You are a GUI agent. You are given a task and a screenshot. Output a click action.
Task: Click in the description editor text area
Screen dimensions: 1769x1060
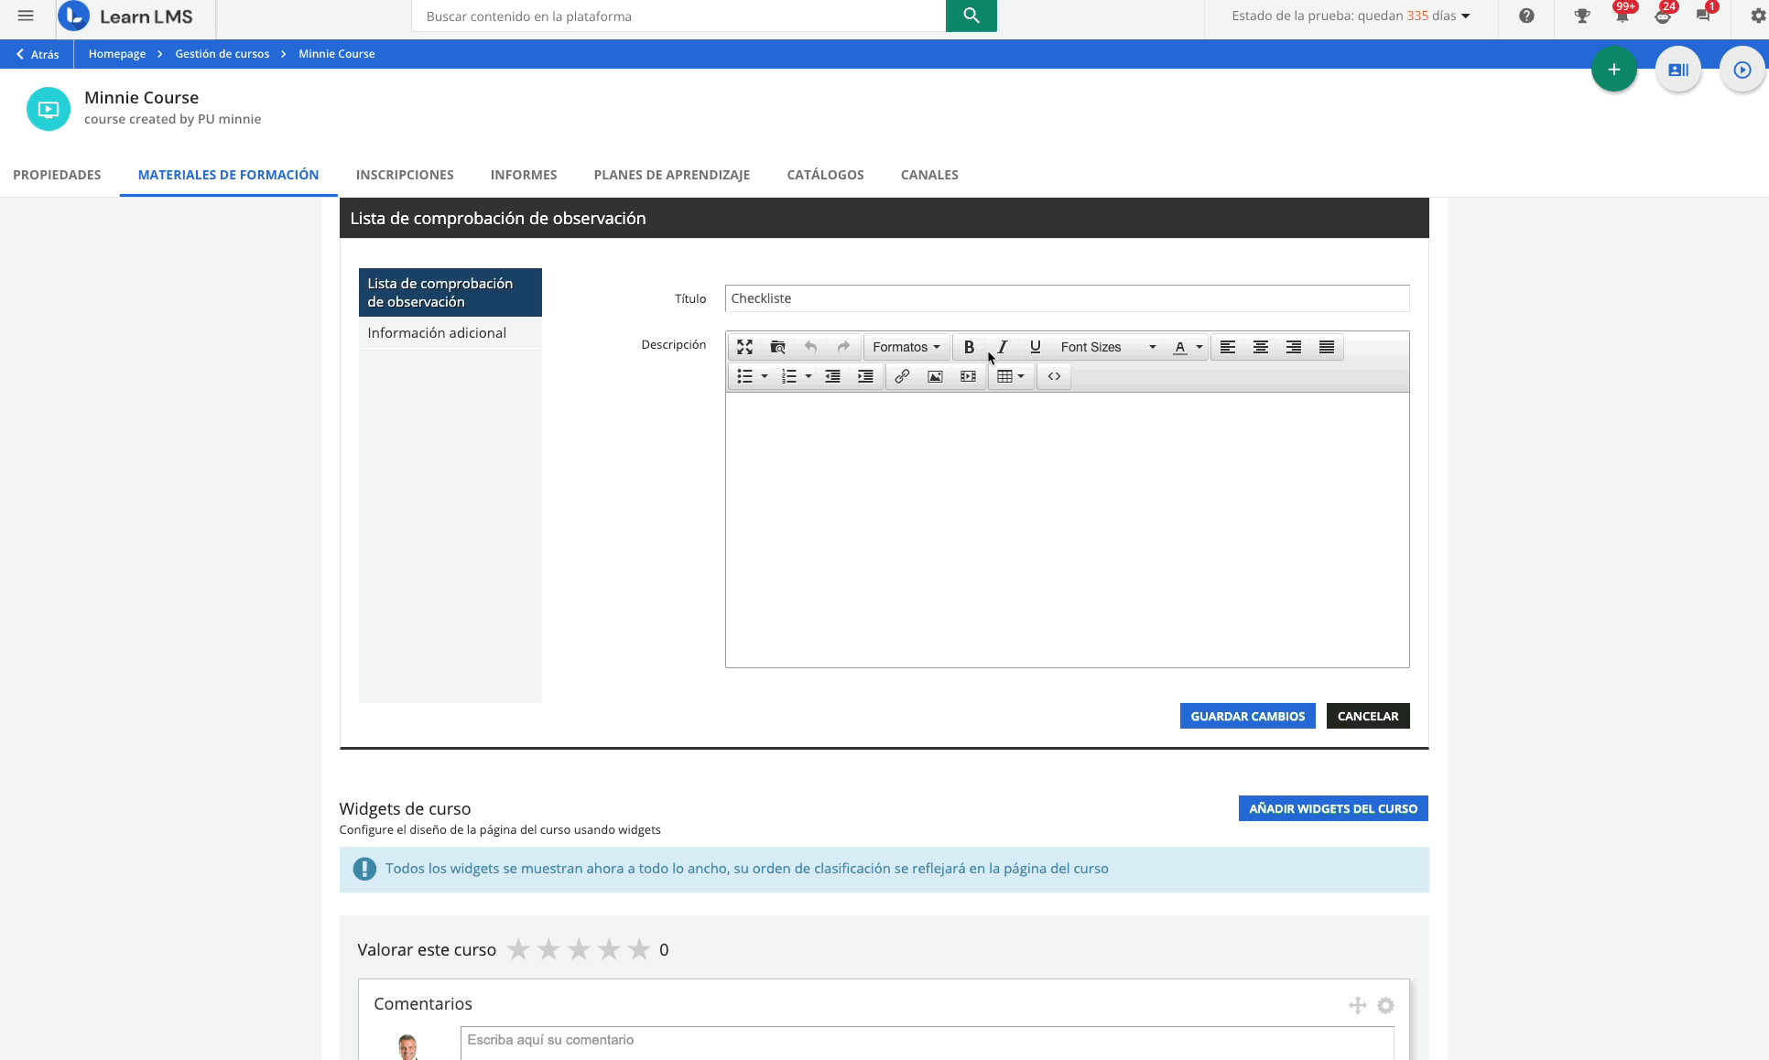point(1067,530)
